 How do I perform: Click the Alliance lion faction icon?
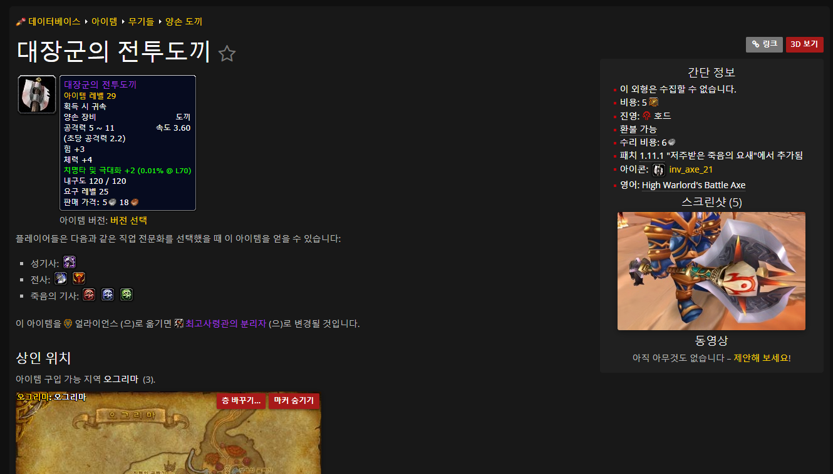coord(68,323)
